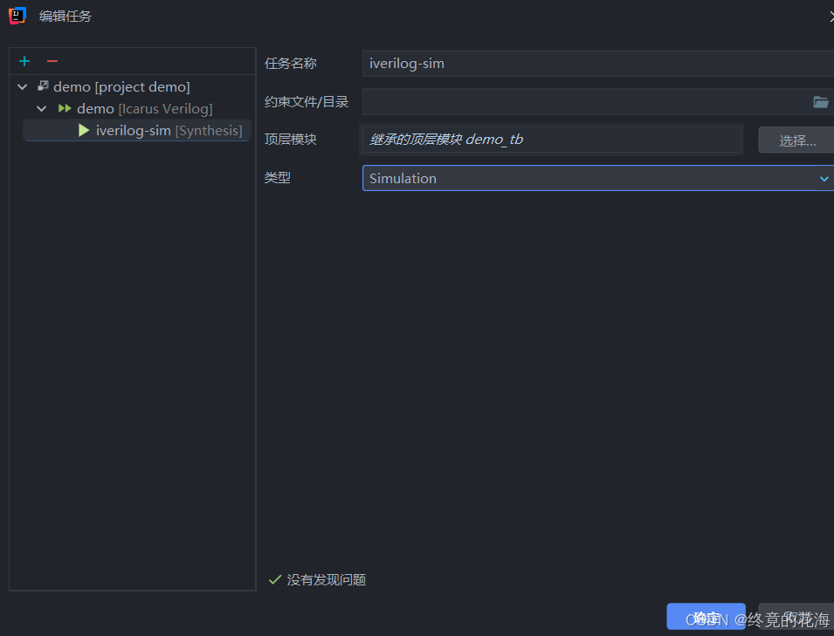The width and height of the screenshot is (834, 636).
Task: Click the 没有发现问题 status text
Action: (x=327, y=579)
